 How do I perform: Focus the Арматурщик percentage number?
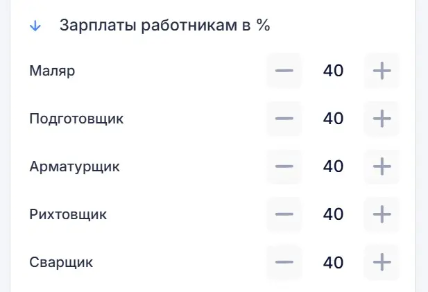click(x=333, y=166)
